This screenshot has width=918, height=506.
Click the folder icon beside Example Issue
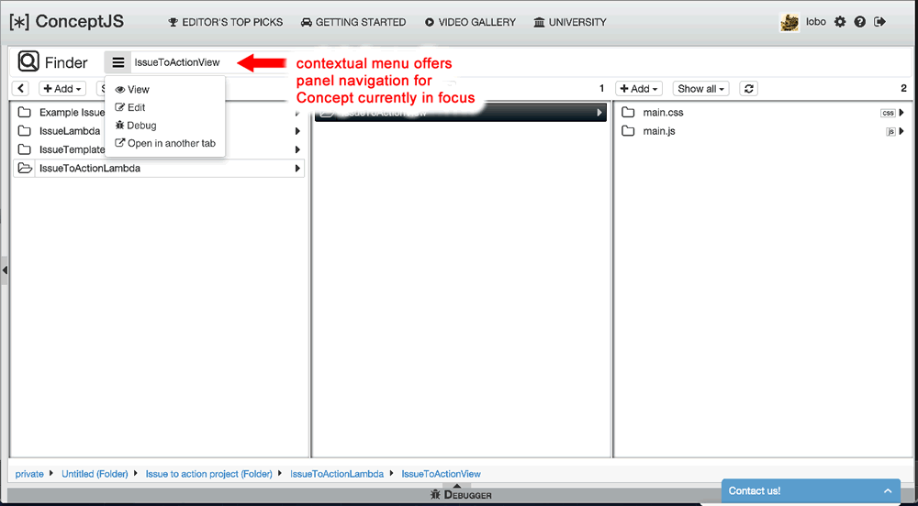(x=25, y=112)
